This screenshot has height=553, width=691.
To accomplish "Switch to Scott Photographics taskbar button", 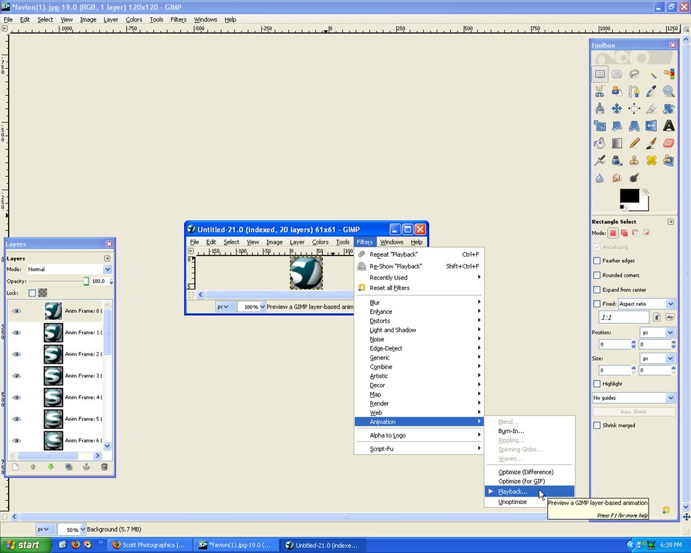I will pyautogui.click(x=149, y=545).
